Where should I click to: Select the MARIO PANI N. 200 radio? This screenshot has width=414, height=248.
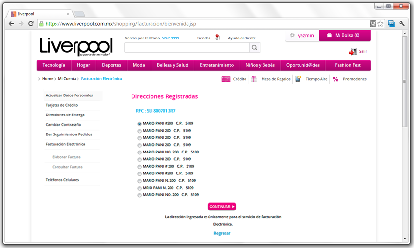click(x=139, y=181)
